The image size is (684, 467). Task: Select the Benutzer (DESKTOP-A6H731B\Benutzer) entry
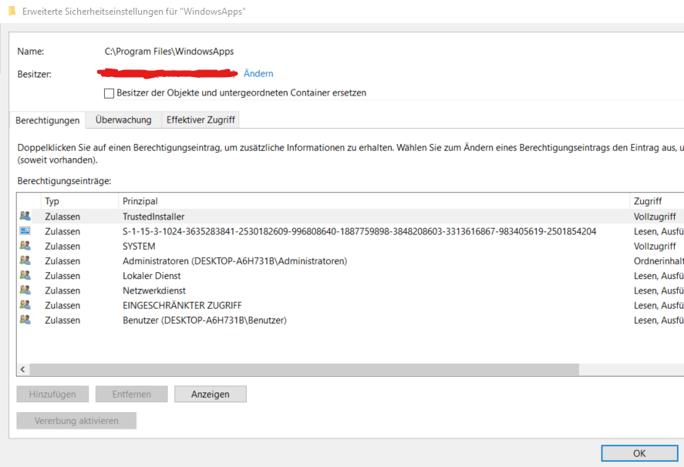(204, 320)
